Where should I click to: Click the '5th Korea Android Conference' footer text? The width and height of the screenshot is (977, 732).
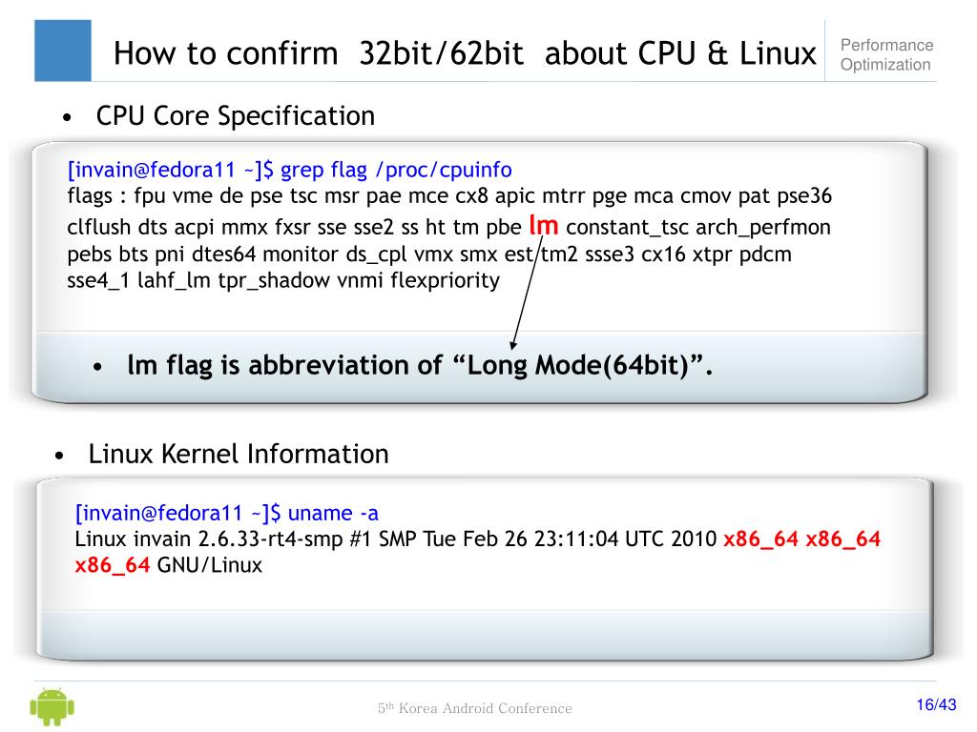tap(475, 708)
